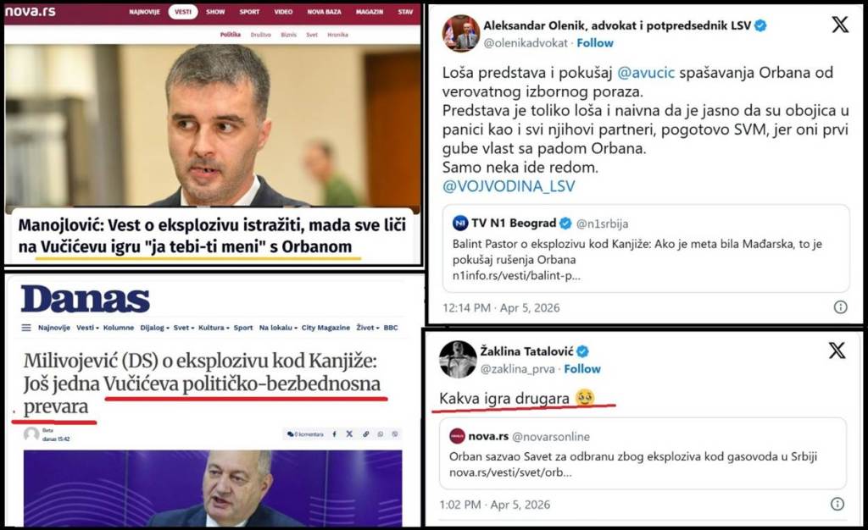Open the quoted TV N1 Beograd tweet
Image resolution: width=868 pixels, height=530 pixels.
646,248
